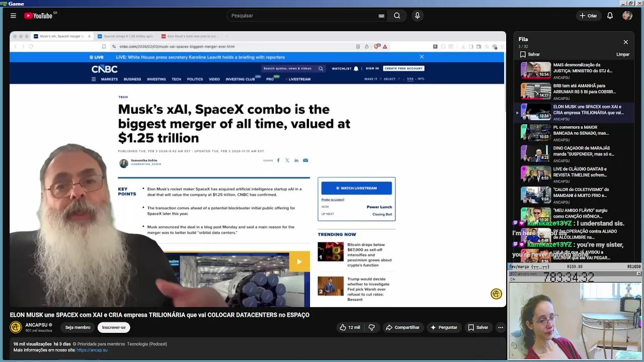Open the Criar create menu
644x362 pixels.
click(588, 16)
